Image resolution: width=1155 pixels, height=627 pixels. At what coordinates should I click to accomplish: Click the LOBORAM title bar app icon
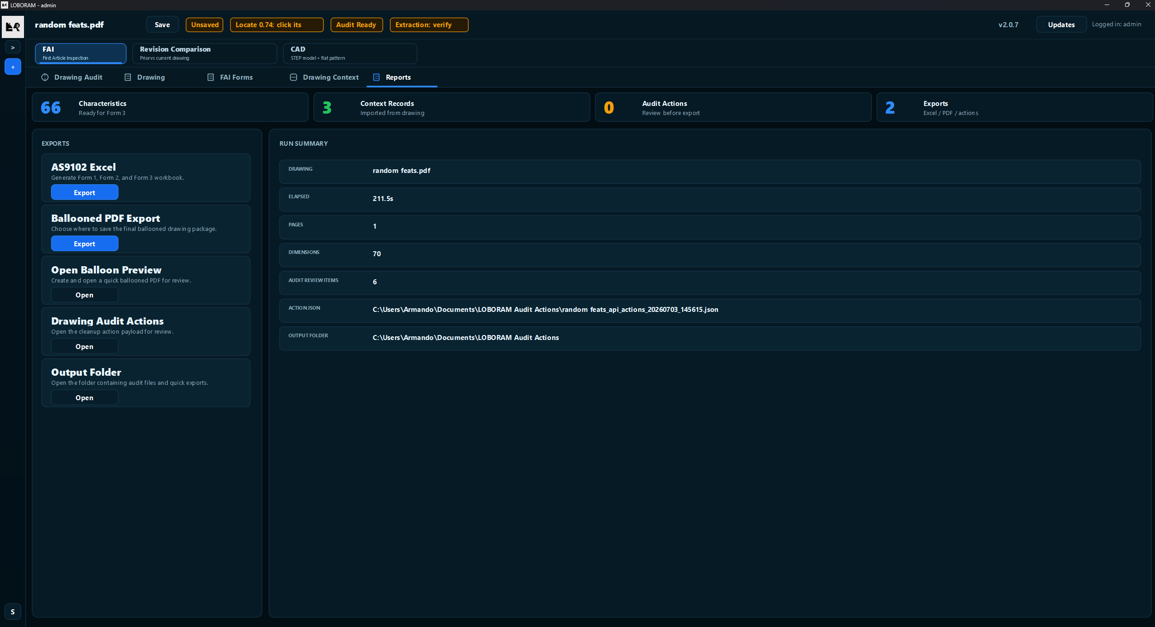[5, 5]
